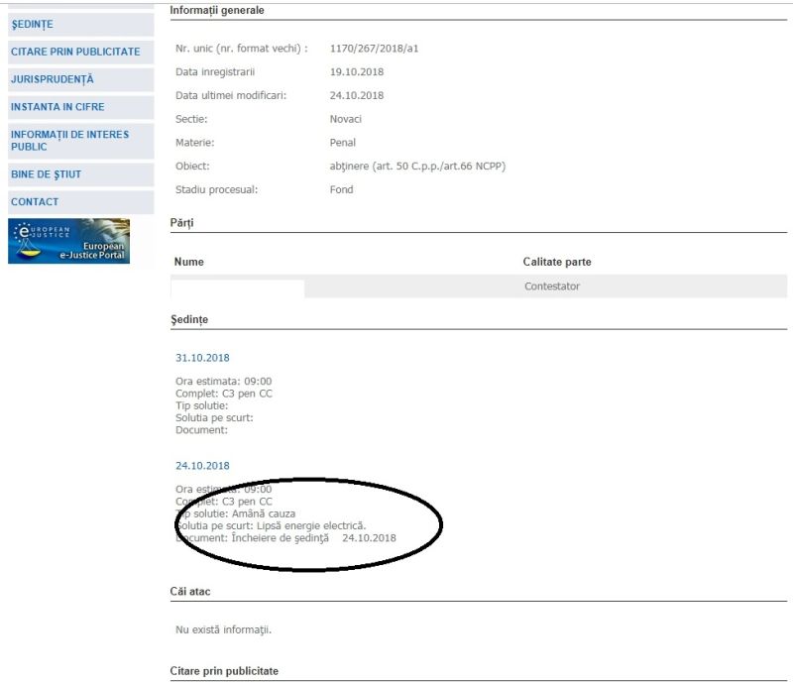Viewport: 793px width, 682px height.
Task: Open CITARE PRIN PUBLICITATE in the sidebar
Action: pyautogui.click(x=75, y=52)
